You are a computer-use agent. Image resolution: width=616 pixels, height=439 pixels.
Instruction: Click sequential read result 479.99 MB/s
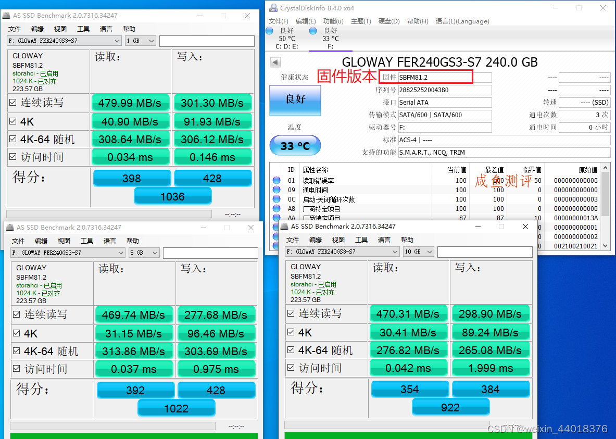click(x=130, y=103)
